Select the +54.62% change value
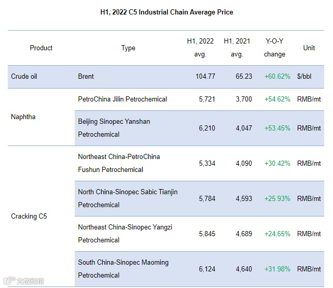The width and height of the screenshot is (333, 288). point(277,99)
